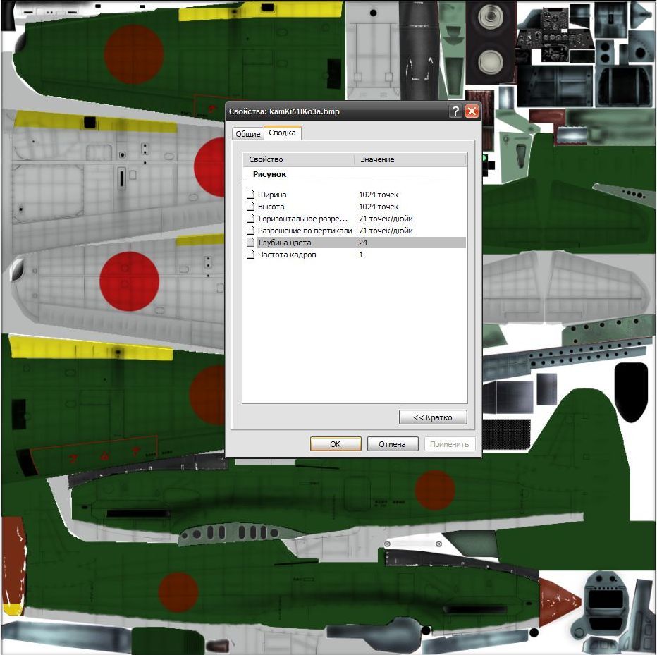Click the value 24 for color depth

click(x=363, y=243)
